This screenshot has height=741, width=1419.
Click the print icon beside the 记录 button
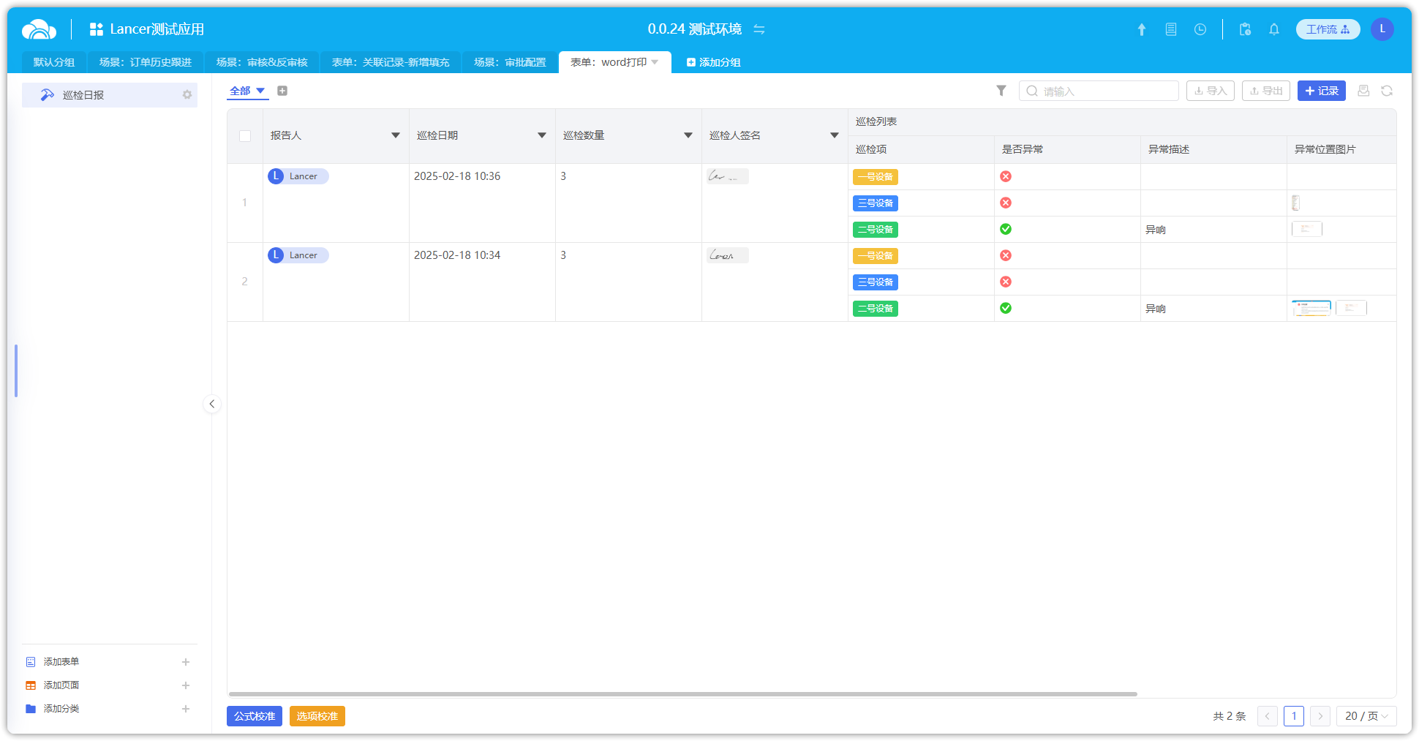pos(1363,91)
